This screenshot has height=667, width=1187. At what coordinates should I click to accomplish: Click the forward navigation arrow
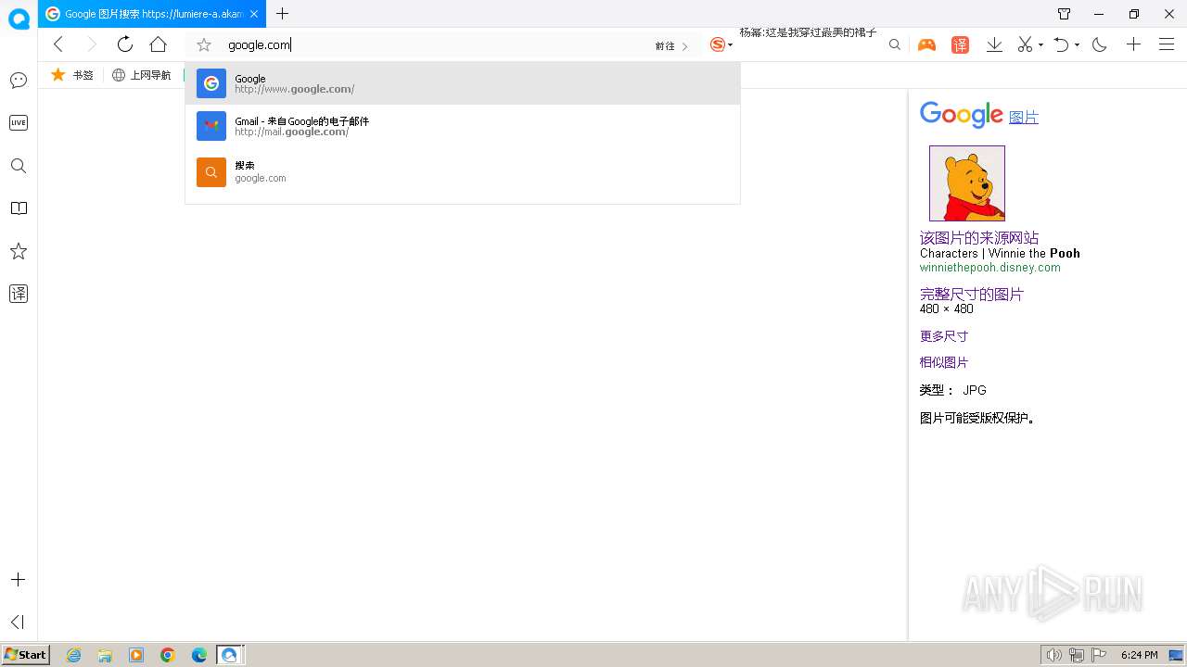click(91, 44)
